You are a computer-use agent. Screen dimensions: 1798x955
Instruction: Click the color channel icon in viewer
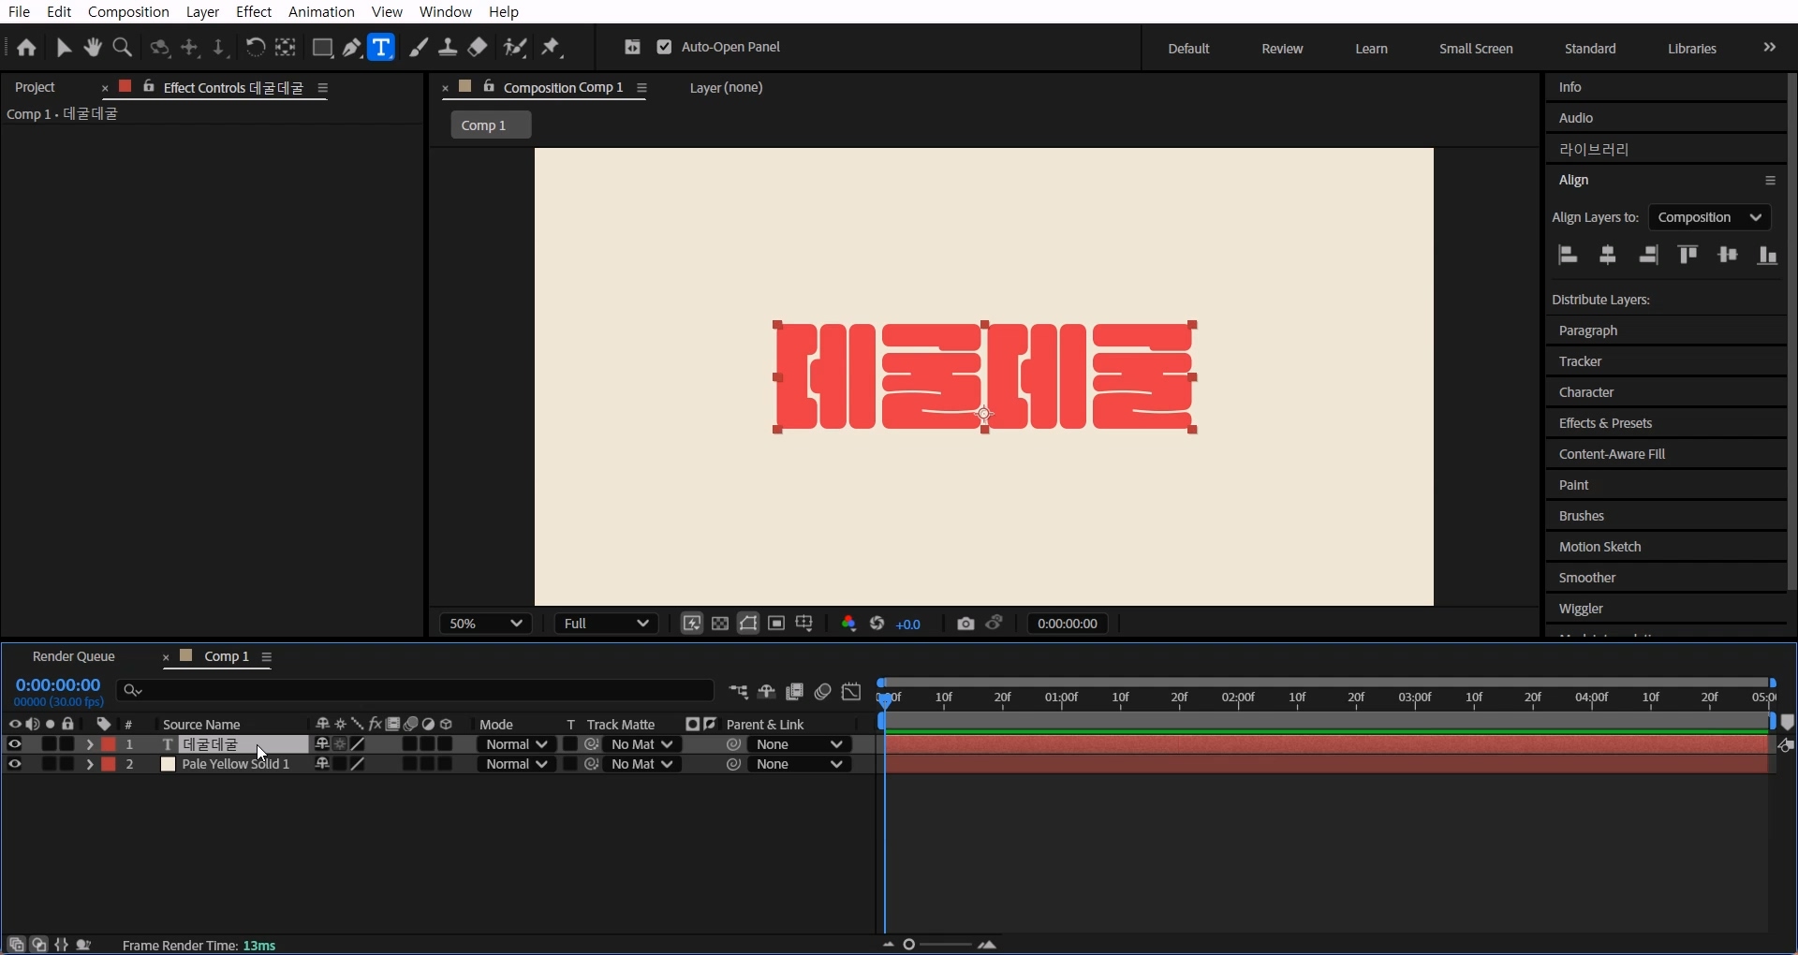click(x=848, y=624)
